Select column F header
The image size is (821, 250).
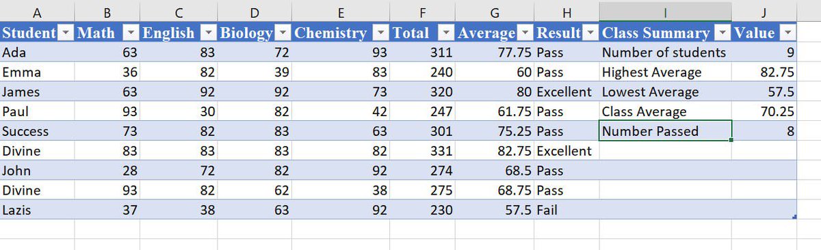click(x=423, y=12)
